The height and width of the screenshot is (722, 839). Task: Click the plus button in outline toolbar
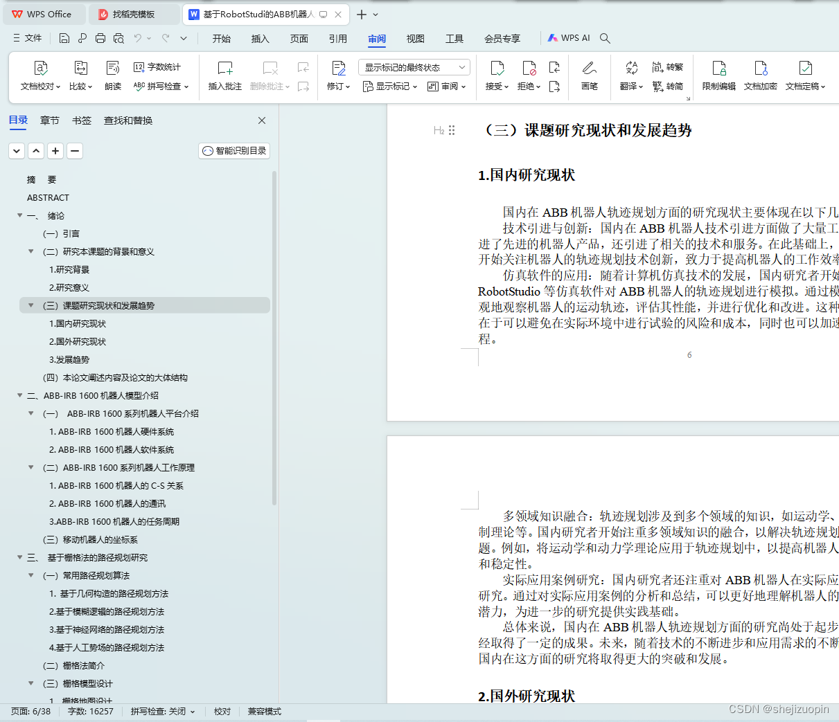tap(56, 151)
